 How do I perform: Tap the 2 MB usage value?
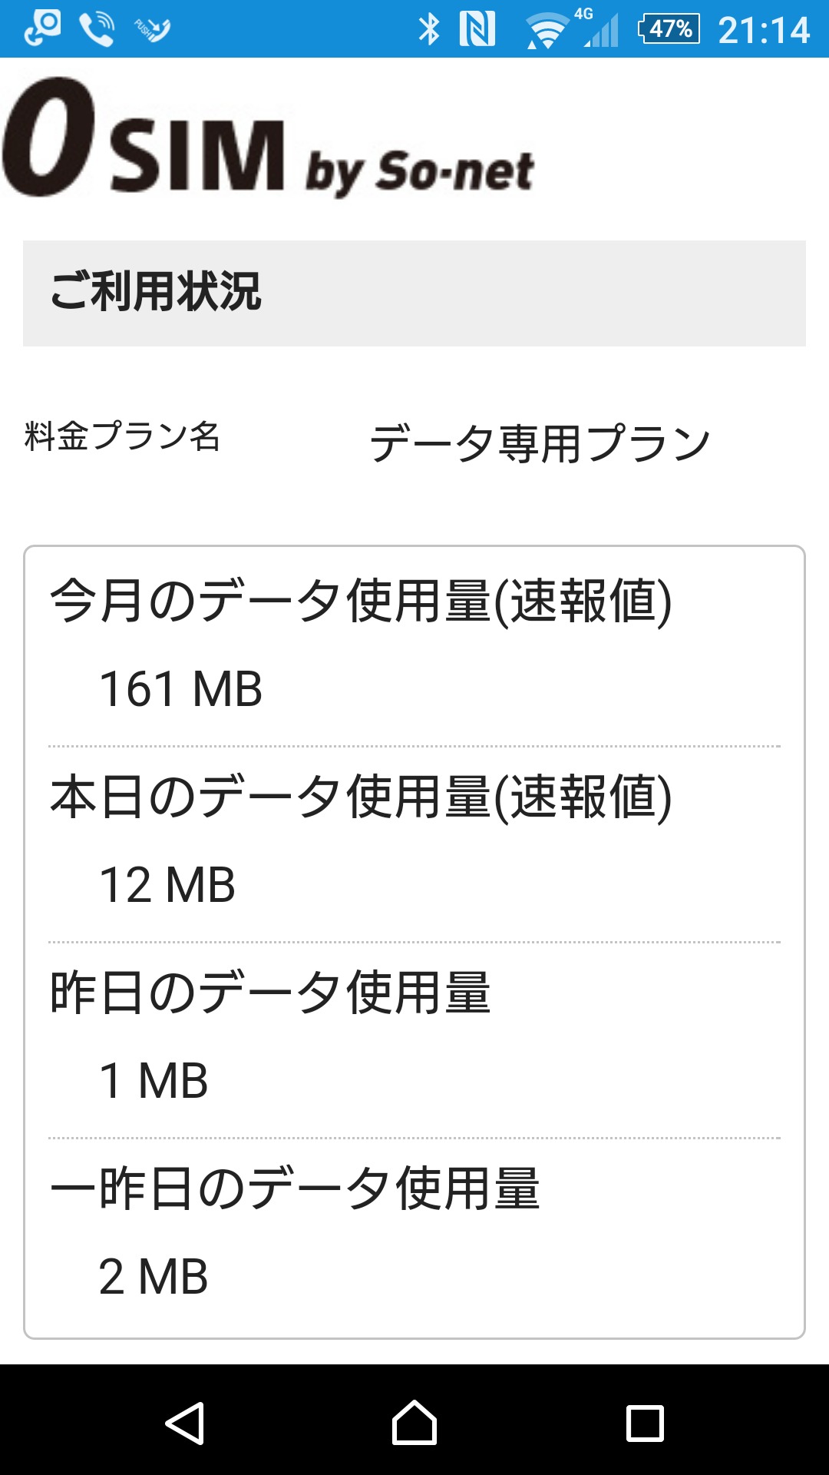pos(154,1276)
